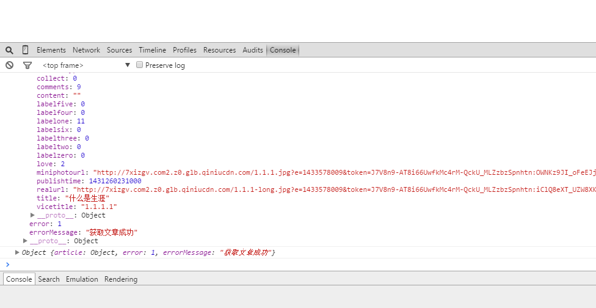
Task: Click the collect: 0 property row
Action: point(57,78)
